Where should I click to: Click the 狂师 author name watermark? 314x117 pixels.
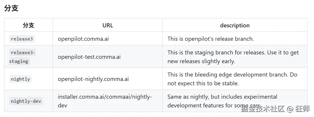[x=303, y=109]
